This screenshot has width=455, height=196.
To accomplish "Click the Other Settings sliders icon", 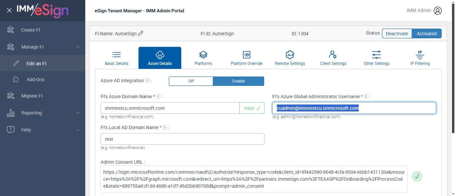I will [376, 55].
